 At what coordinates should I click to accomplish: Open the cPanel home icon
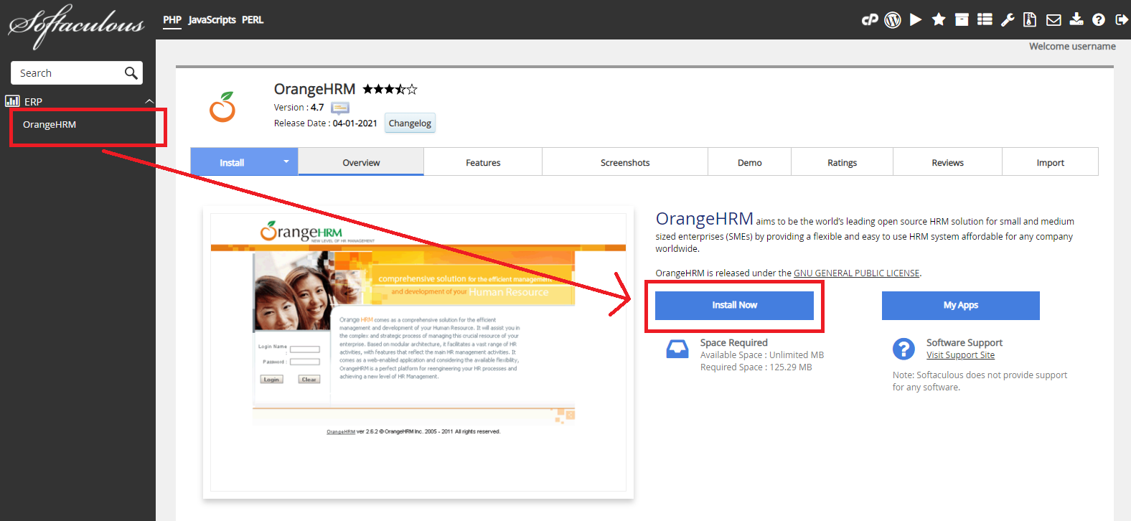(869, 20)
